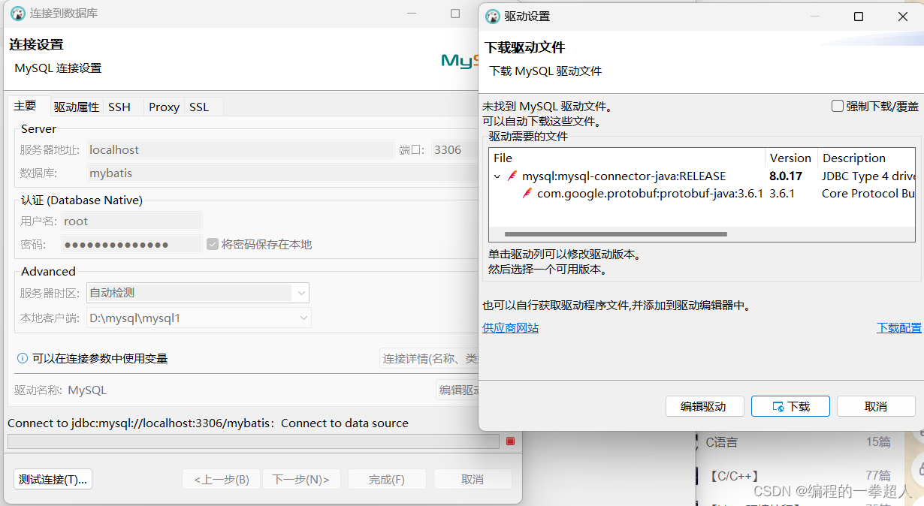The width and height of the screenshot is (924, 506).
Task: Open the SSH tab
Action: 119,107
